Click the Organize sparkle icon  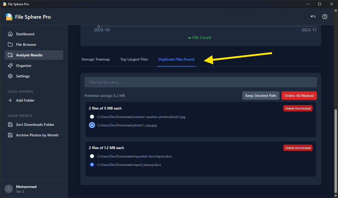click(10, 66)
